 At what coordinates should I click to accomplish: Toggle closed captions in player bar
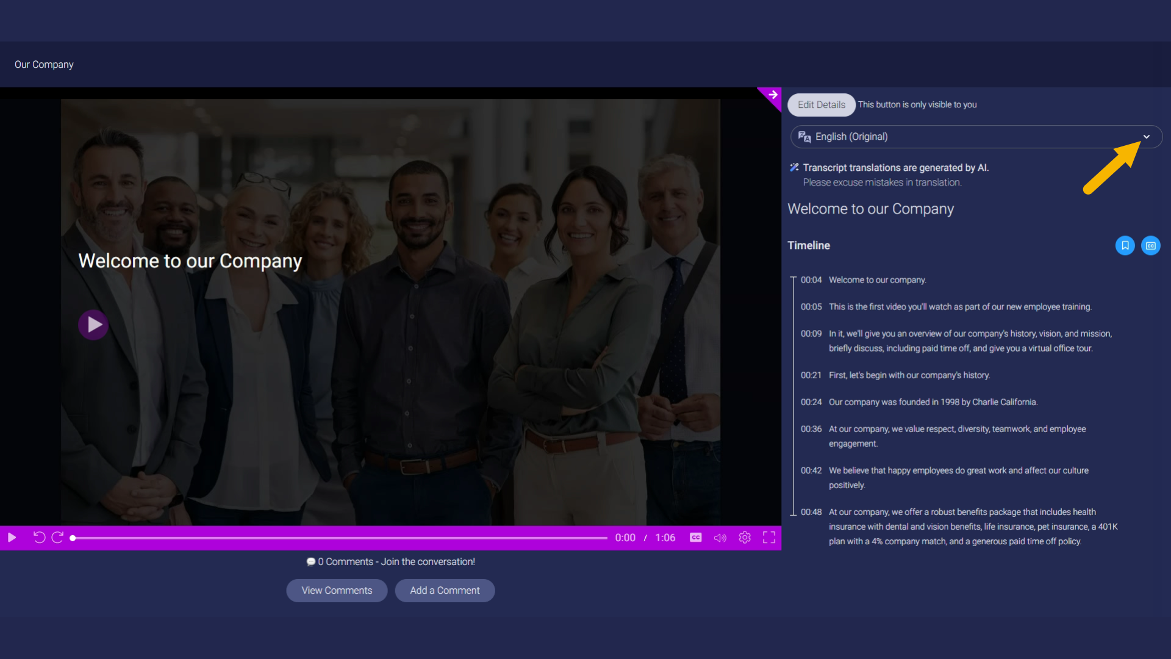(x=696, y=538)
